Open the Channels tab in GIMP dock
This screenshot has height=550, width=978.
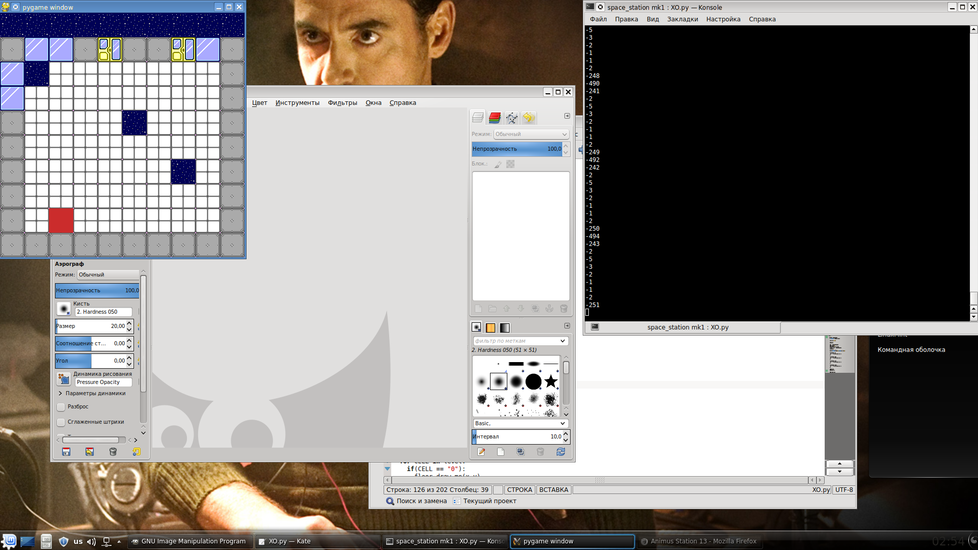[x=495, y=118]
